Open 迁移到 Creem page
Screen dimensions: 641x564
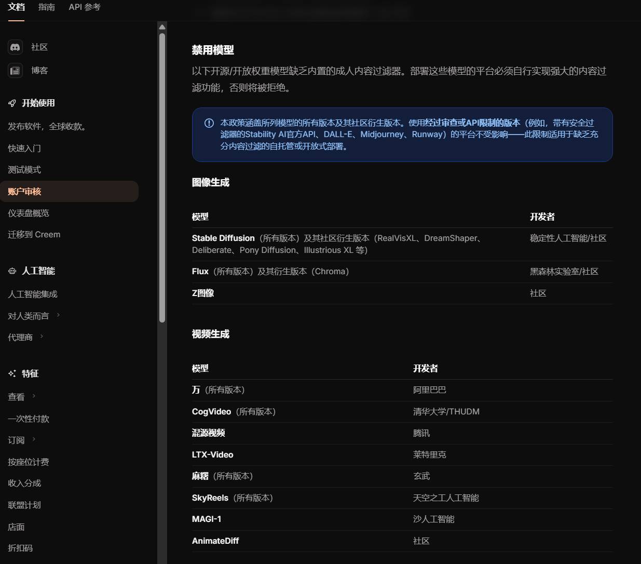[x=34, y=234]
